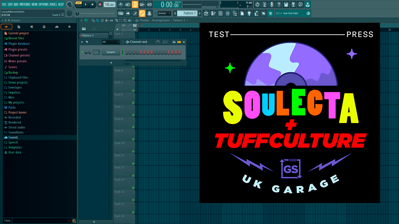
Task: Open the (none) snap dropdown
Action: 164,13
